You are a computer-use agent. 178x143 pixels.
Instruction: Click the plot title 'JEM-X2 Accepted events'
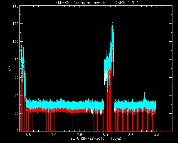point(80,3)
